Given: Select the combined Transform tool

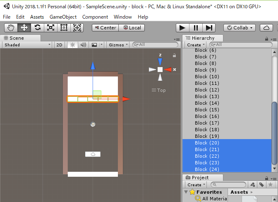Looking at the screenshot, I should 77,28.
